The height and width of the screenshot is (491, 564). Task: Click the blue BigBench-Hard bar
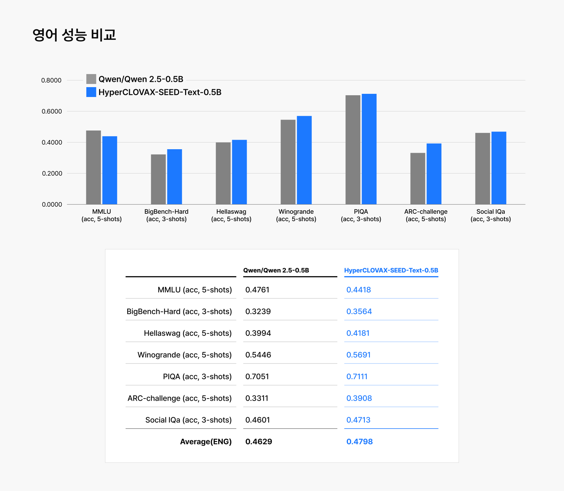[x=174, y=177]
